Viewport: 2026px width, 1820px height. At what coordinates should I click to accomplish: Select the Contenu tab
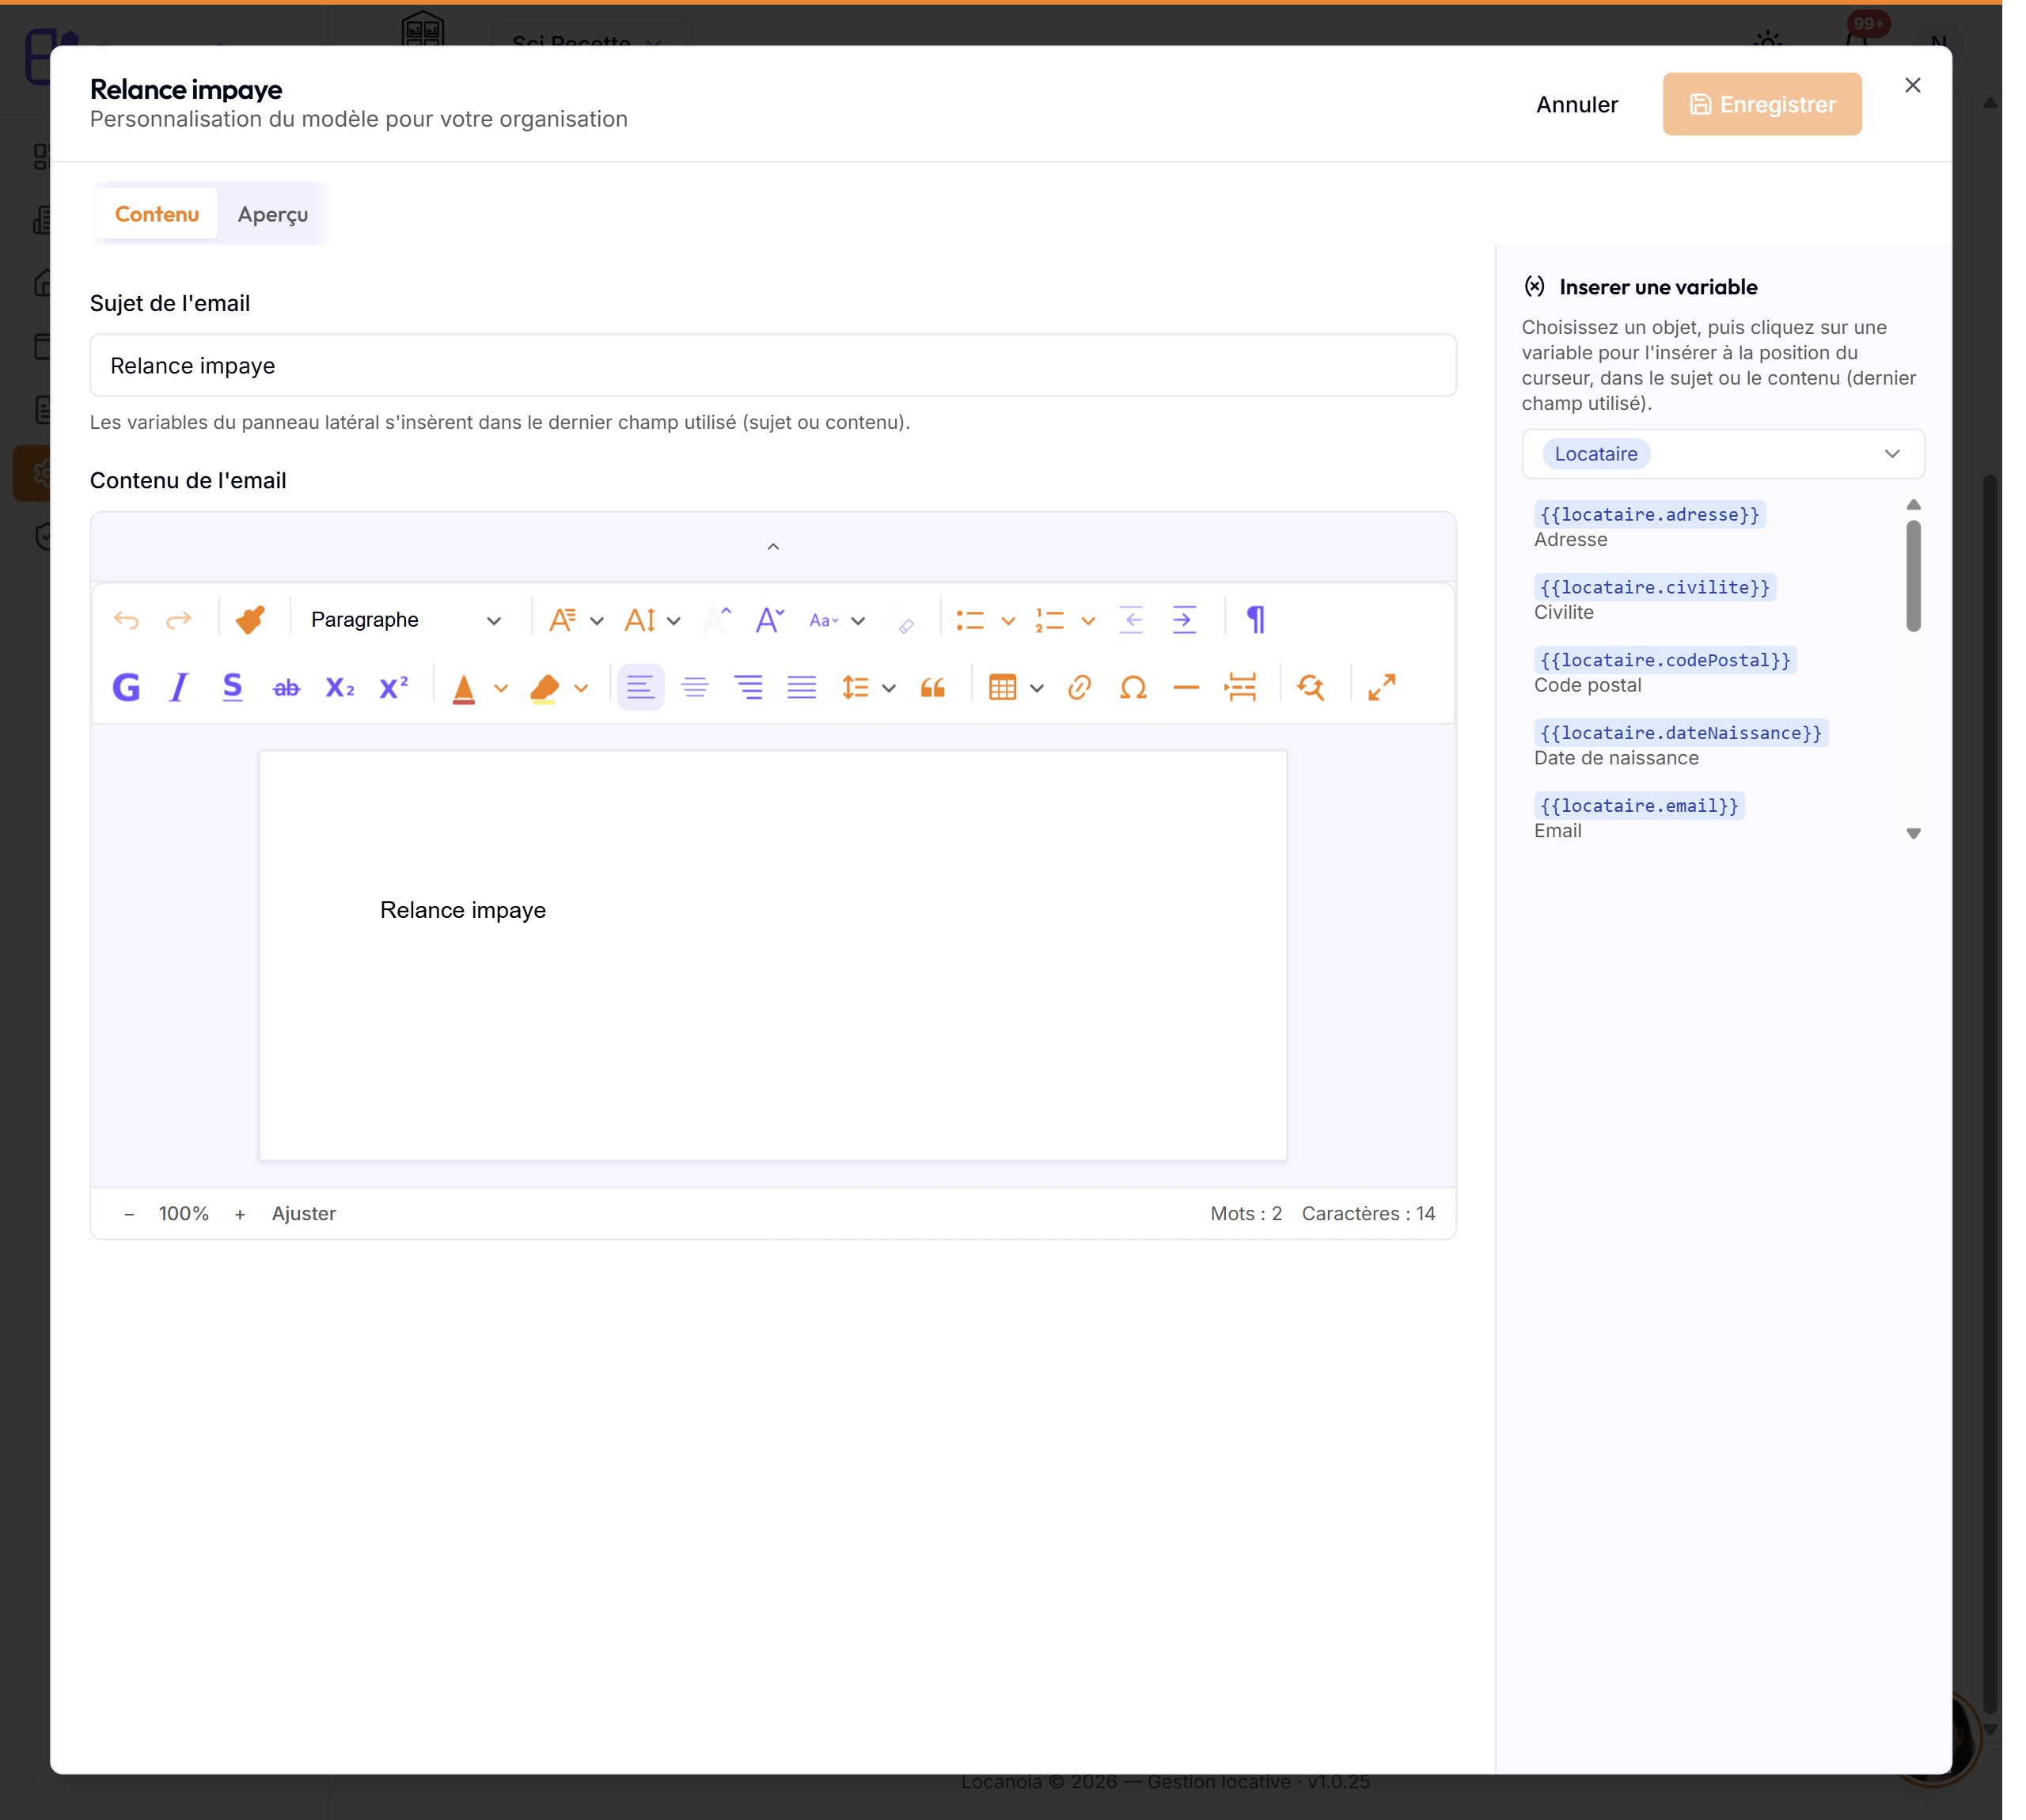157,214
